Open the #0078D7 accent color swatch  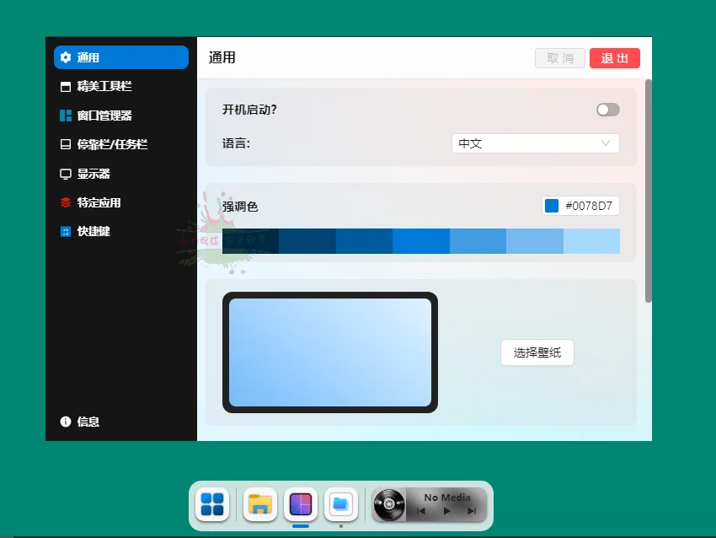pos(580,204)
